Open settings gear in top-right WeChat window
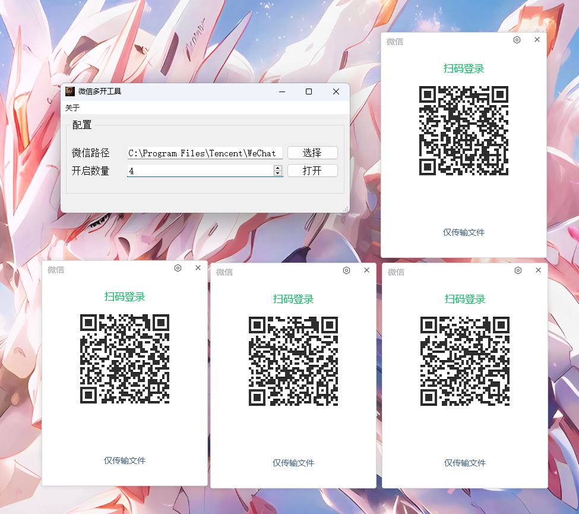 pyautogui.click(x=517, y=40)
